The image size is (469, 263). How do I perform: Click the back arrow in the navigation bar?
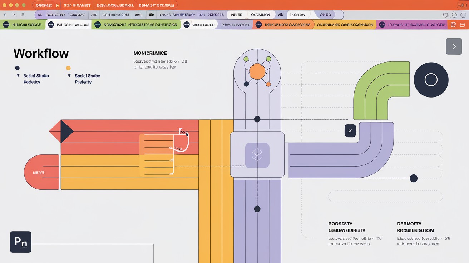tap(5, 15)
